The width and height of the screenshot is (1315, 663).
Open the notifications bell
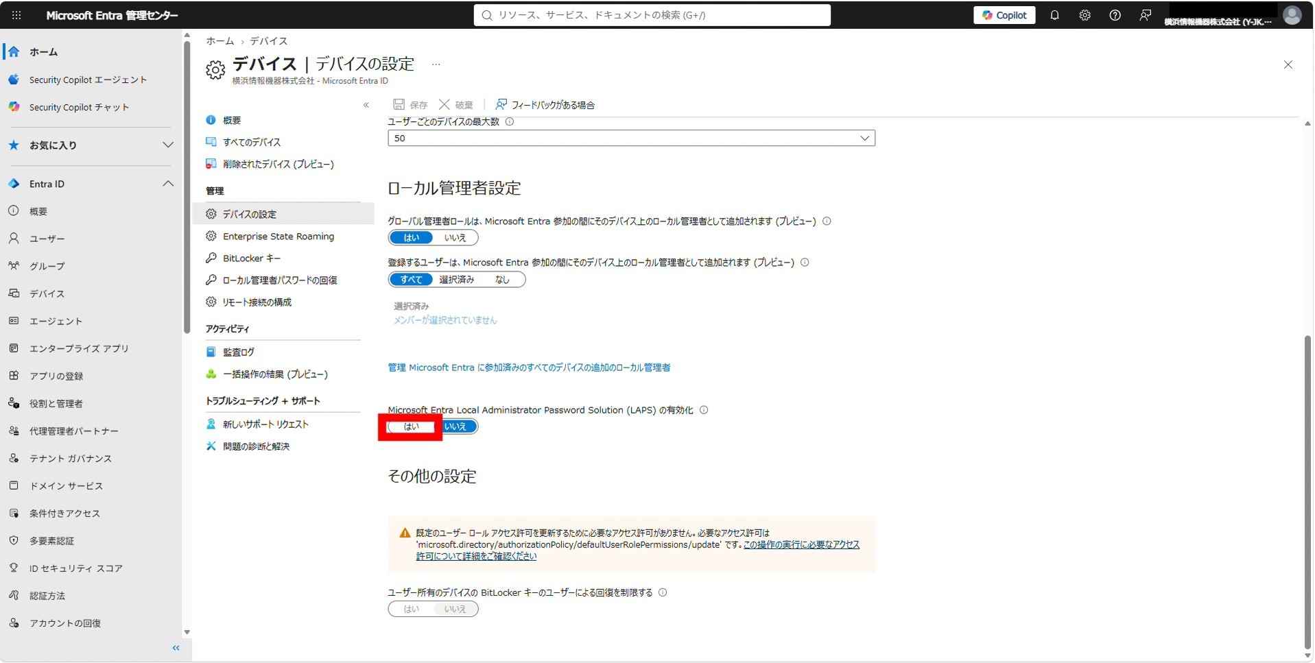[x=1054, y=15]
